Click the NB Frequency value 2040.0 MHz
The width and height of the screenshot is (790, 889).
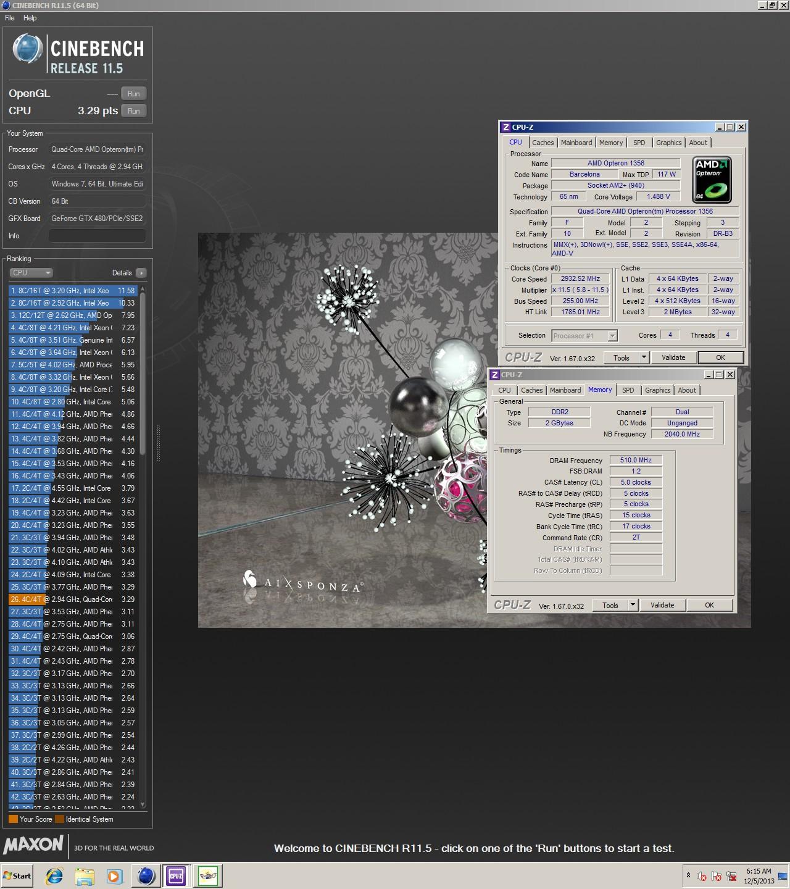[682, 434]
